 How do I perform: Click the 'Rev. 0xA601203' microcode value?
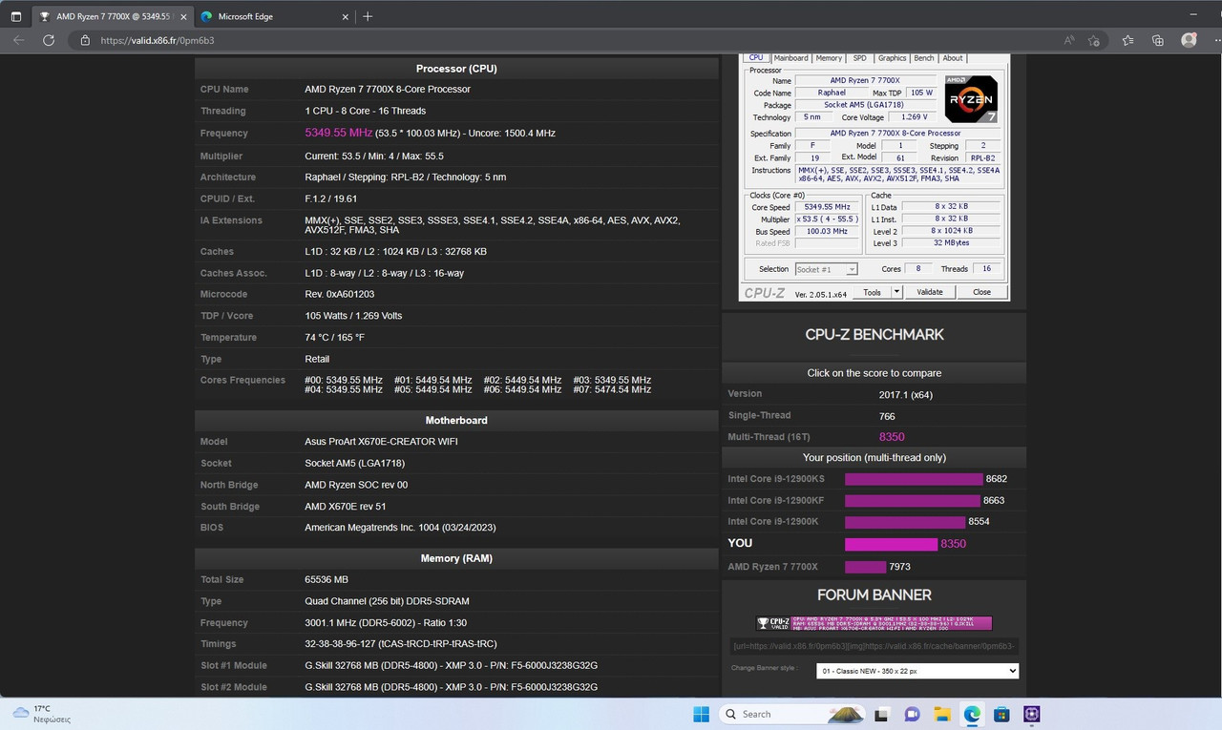(340, 295)
